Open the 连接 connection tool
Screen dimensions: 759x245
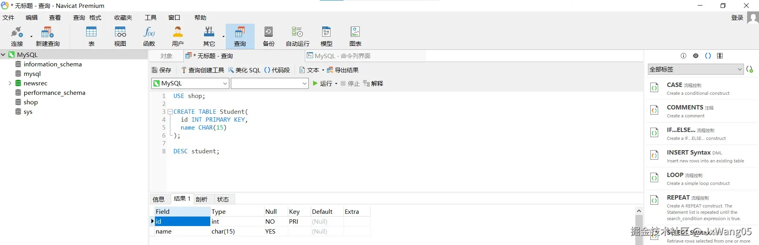17,36
